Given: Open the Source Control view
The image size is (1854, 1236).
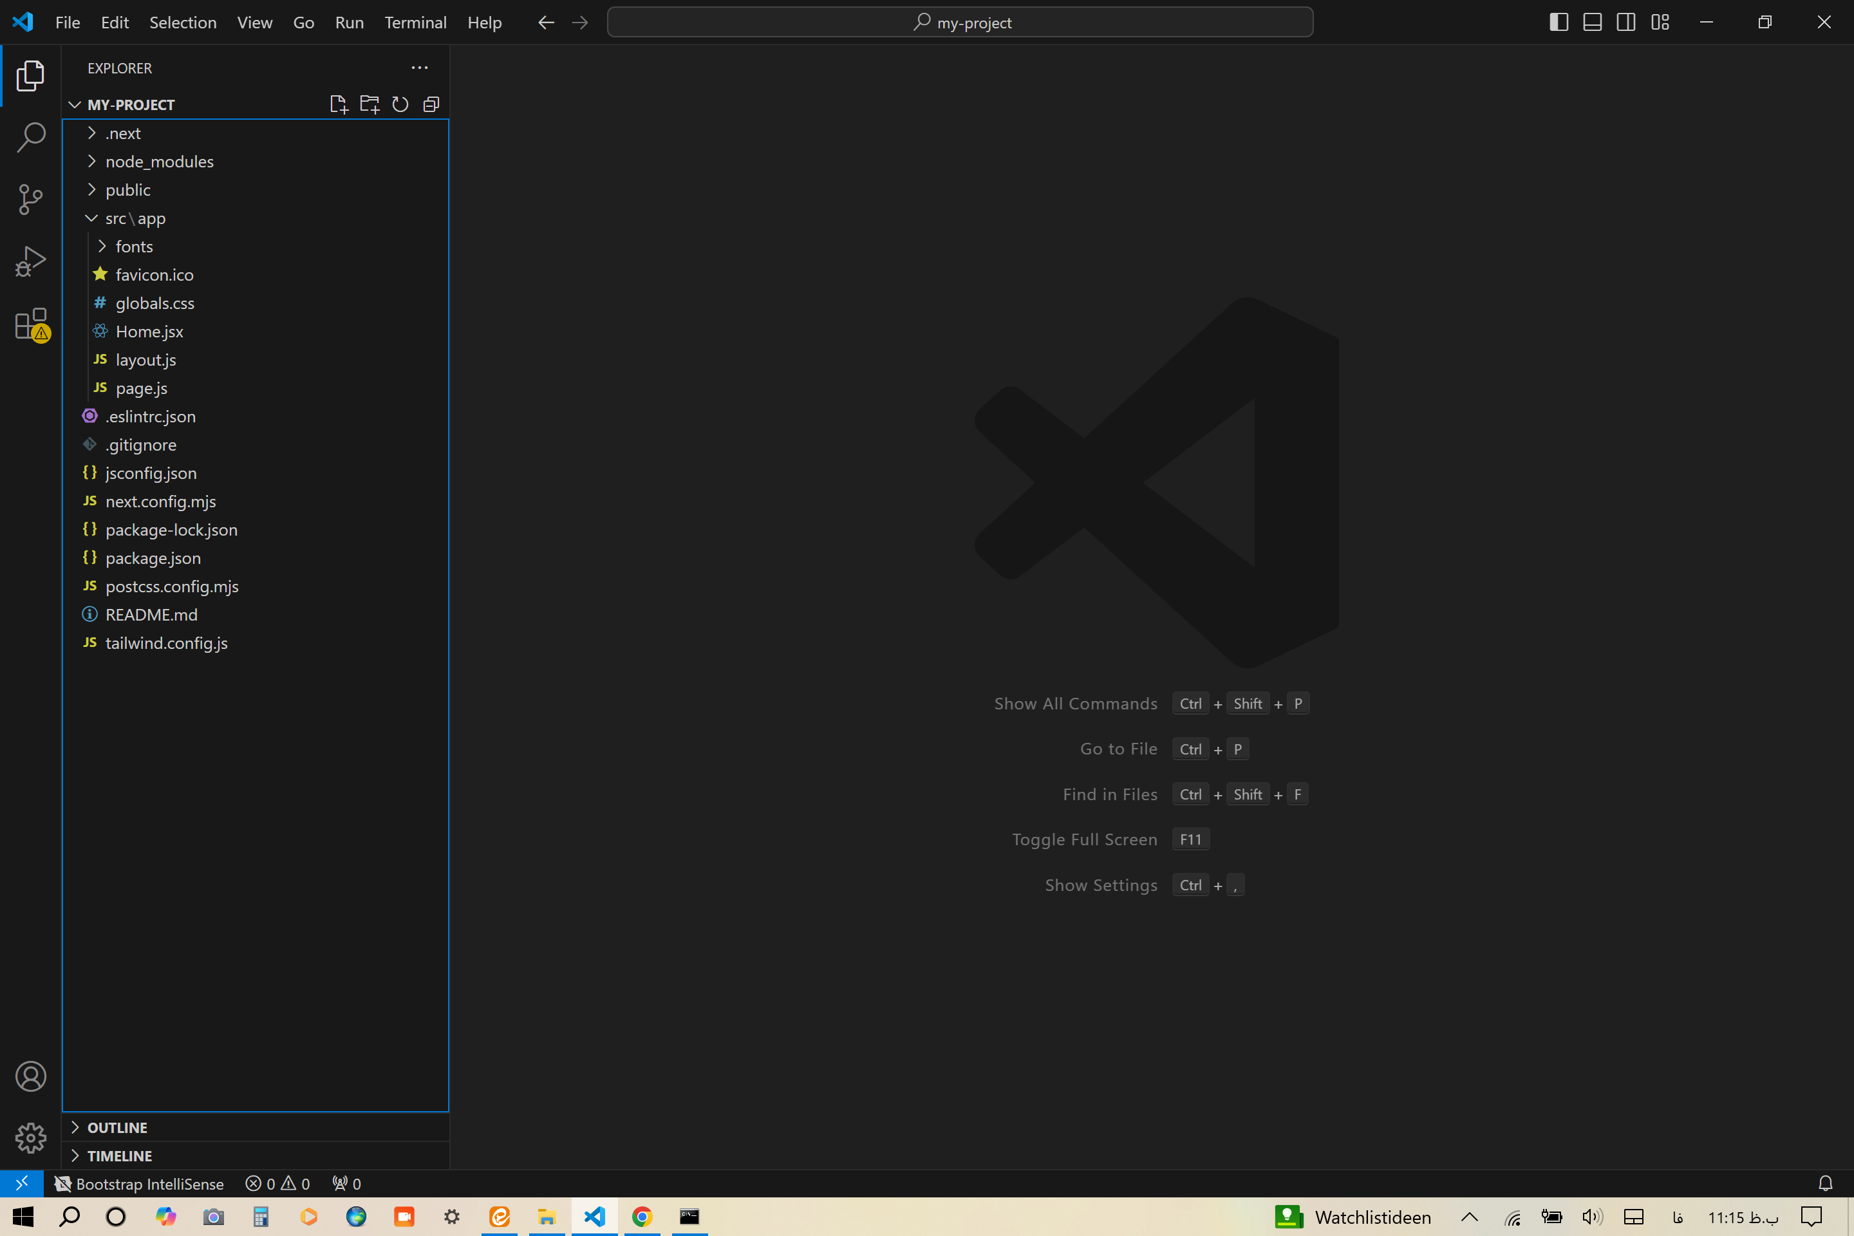Looking at the screenshot, I should click(30, 200).
